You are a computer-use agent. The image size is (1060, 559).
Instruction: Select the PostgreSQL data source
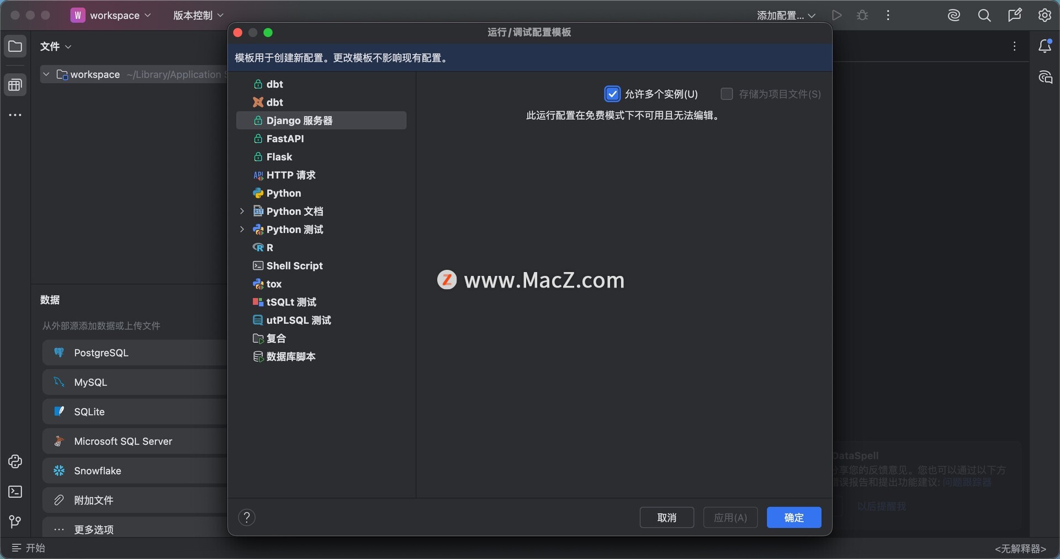pyautogui.click(x=135, y=353)
